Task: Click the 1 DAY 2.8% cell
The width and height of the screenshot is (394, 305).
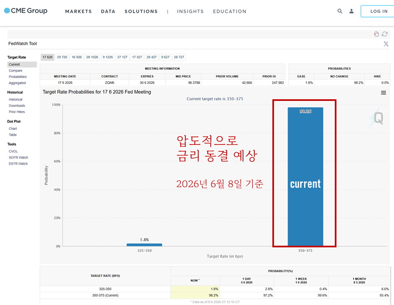Action: tap(247, 289)
